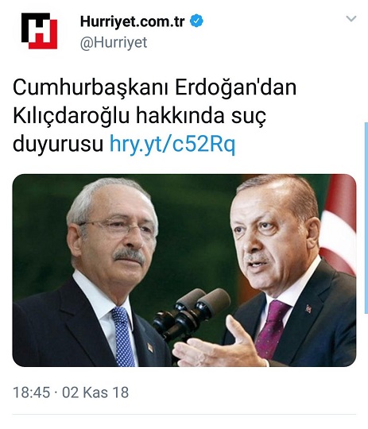The height and width of the screenshot is (429, 368).
Task: Open the Hurriyet red-black logo avatar
Action: pos(39,31)
